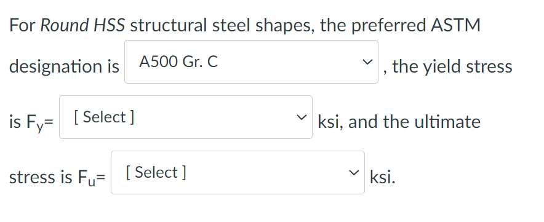Open the Fu ultimate stress dropdown
The width and height of the screenshot is (544, 222).
(x=238, y=172)
